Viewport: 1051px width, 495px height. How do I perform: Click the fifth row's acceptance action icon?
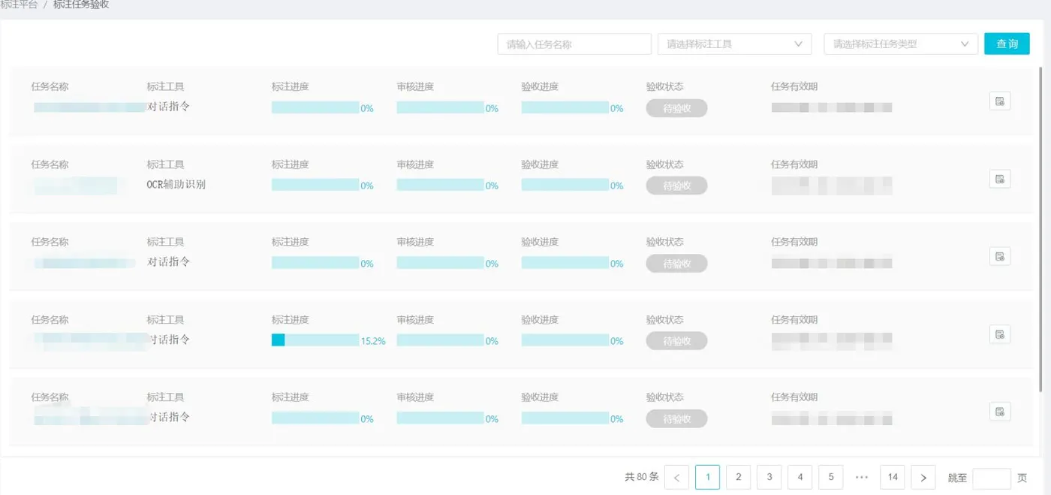[999, 412]
